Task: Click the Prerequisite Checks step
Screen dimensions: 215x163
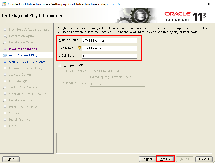Action: click(x=23, y=107)
